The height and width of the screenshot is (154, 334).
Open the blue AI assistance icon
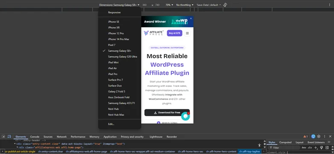point(313,137)
